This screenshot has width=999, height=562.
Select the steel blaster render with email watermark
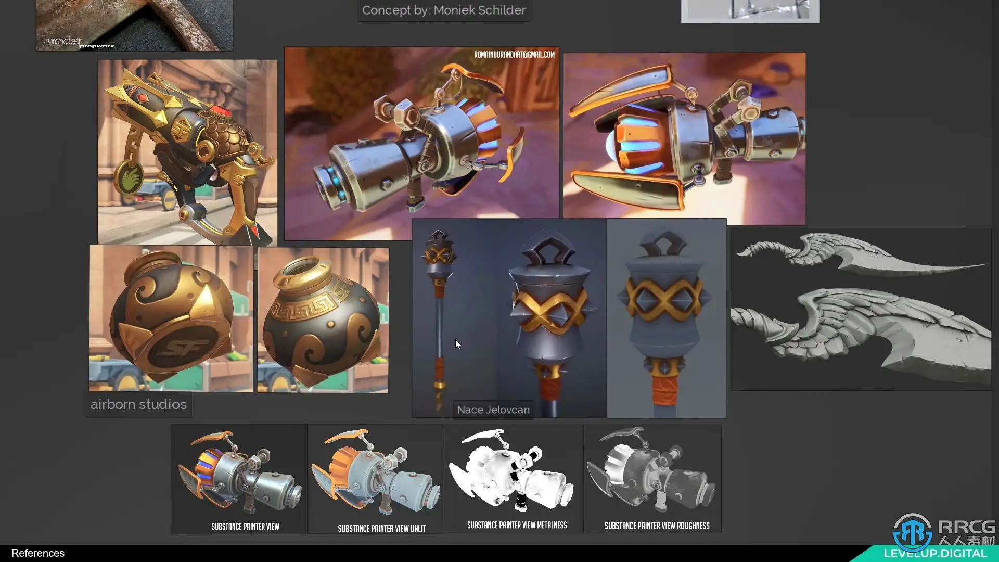coord(421,143)
